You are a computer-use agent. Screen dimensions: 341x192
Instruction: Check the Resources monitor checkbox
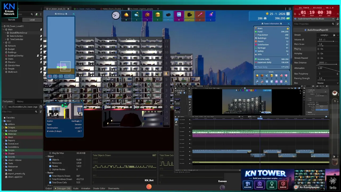point(50,163)
